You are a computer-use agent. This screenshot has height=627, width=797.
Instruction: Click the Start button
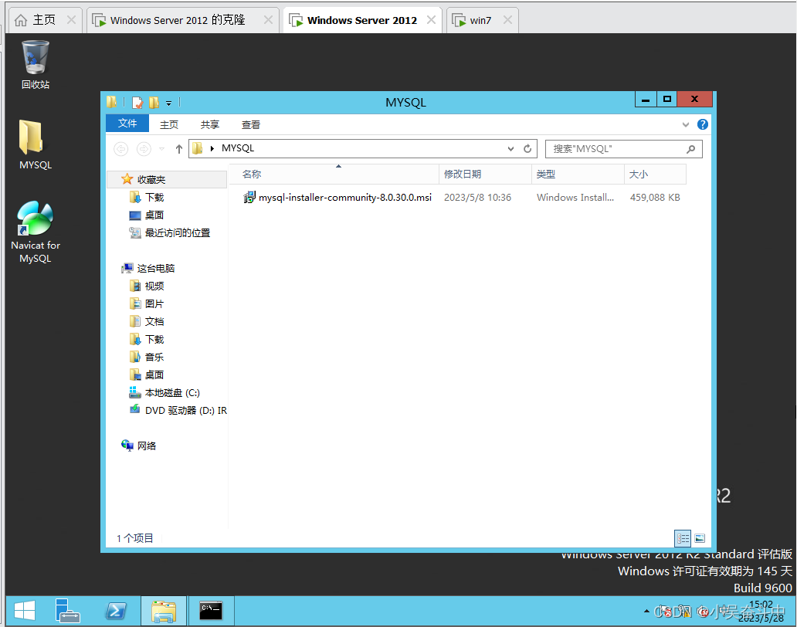tap(24, 611)
